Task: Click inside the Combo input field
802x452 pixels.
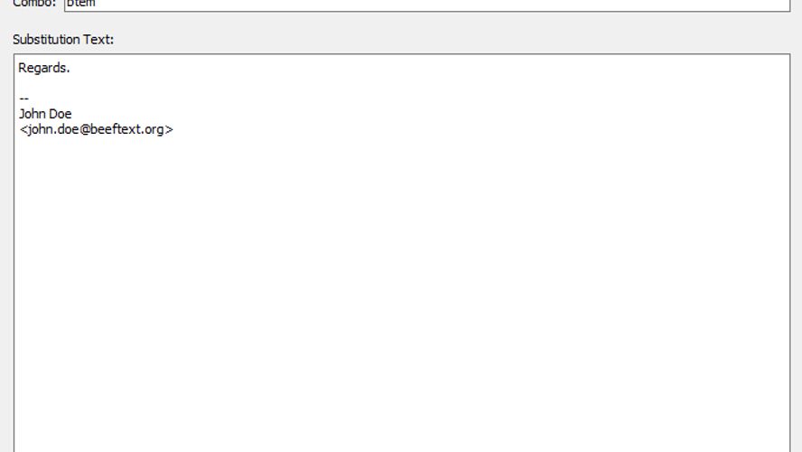Action: pos(427,5)
